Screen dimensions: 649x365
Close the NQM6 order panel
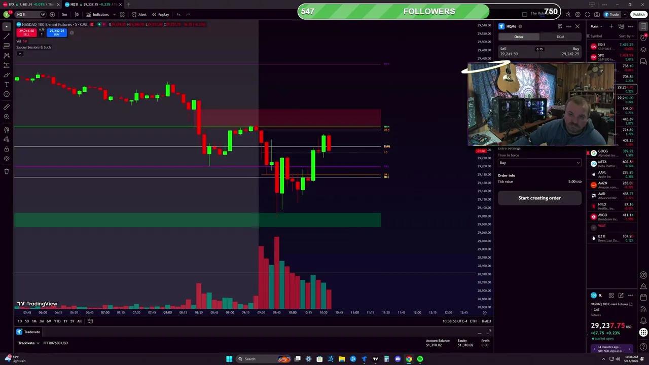[x=577, y=26]
